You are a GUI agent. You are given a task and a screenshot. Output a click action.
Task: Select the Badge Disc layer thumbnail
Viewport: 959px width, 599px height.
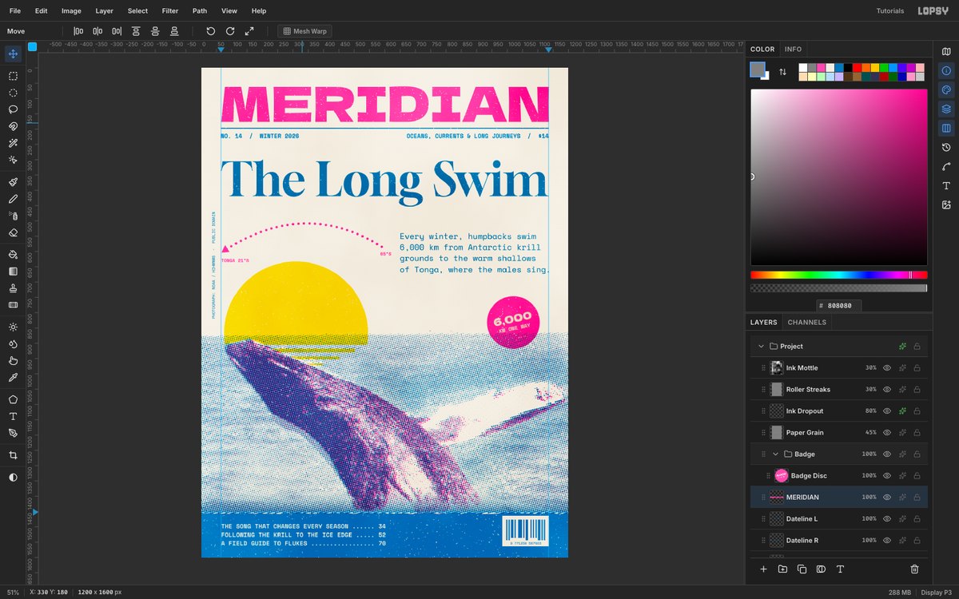(x=781, y=476)
